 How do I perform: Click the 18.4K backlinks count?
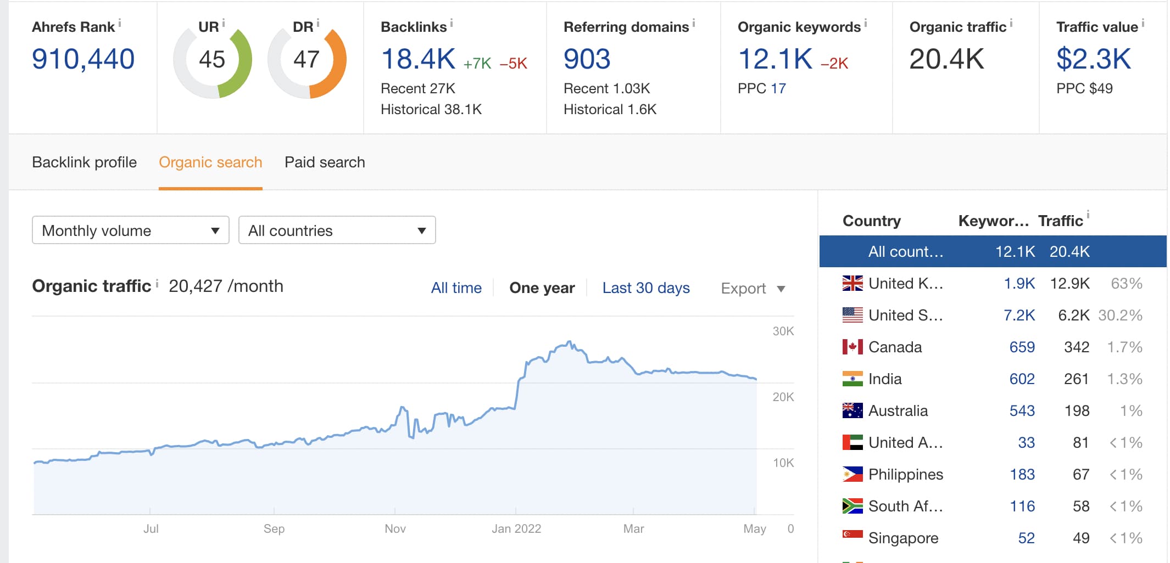pyautogui.click(x=418, y=59)
